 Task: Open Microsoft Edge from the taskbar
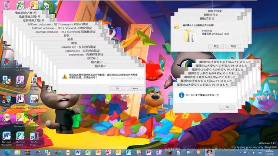7,152
